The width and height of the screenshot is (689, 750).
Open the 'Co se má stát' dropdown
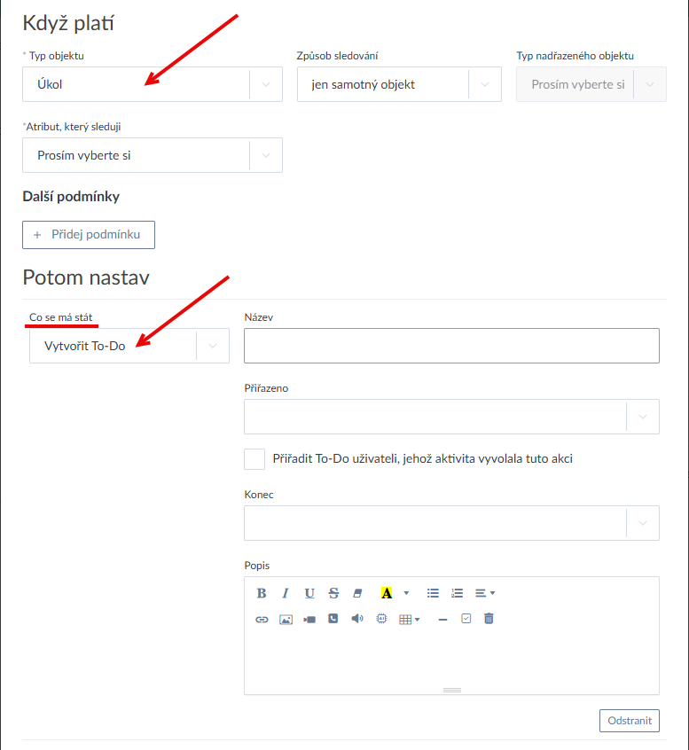[129, 346]
